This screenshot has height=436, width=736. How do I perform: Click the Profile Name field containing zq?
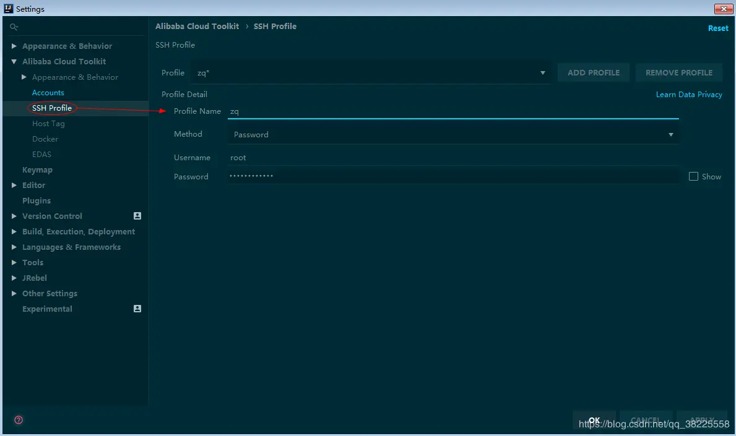coord(453,111)
